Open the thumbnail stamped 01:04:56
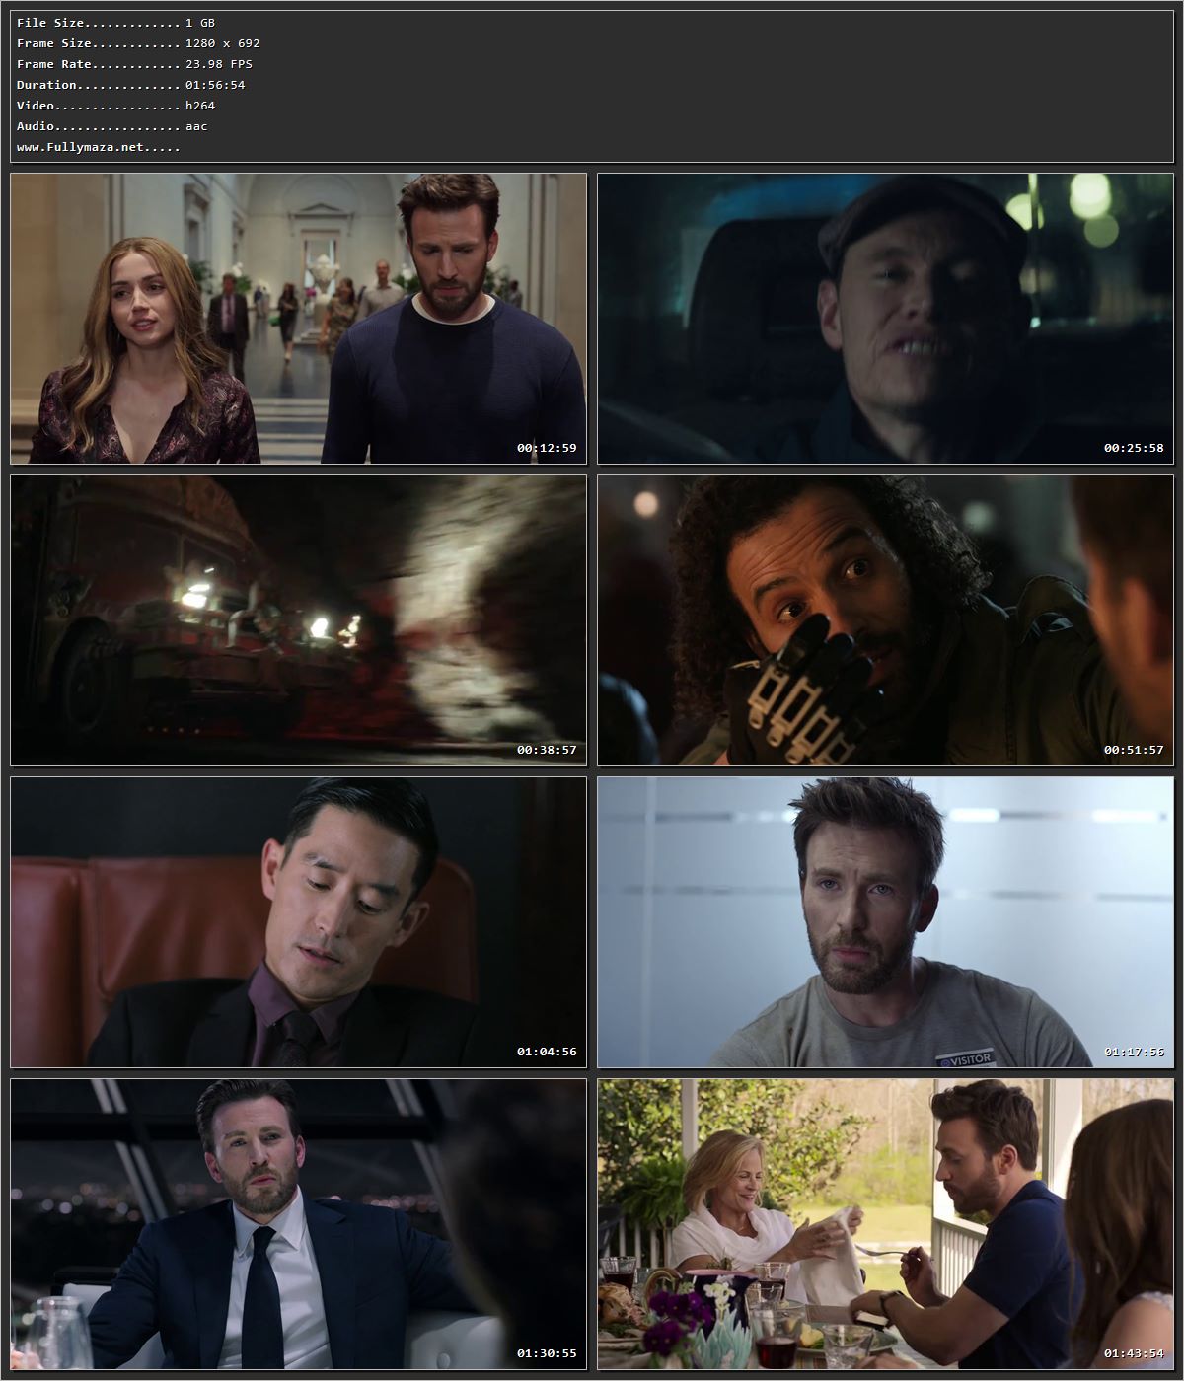Image resolution: width=1184 pixels, height=1381 pixels. point(298,922)
